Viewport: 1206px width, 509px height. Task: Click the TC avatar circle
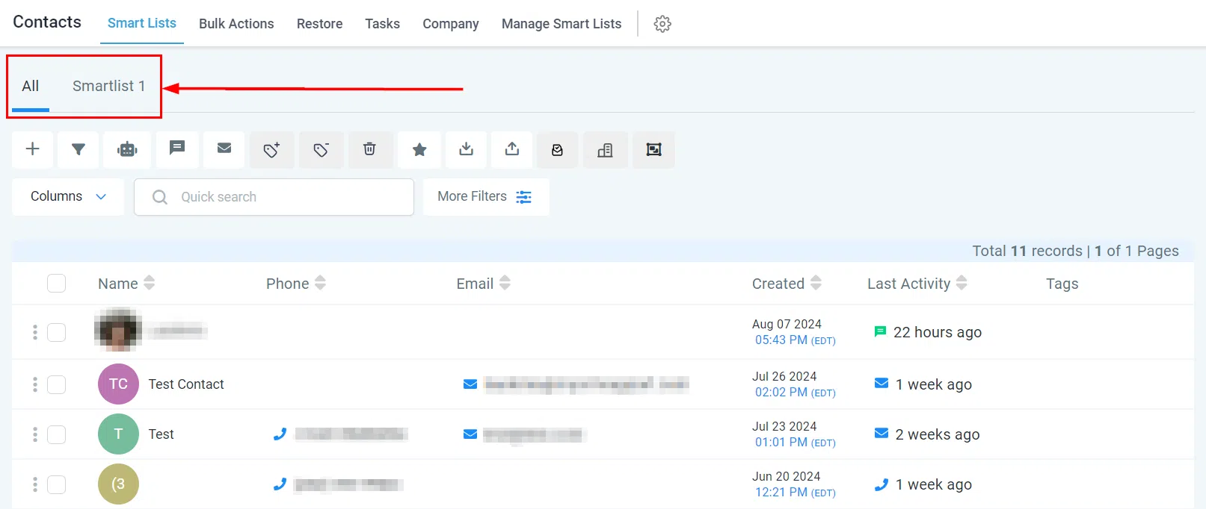[x=118, y=384]
